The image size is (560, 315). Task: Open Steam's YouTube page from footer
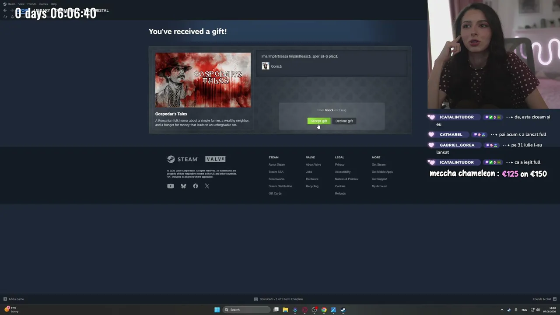point(171,186)
